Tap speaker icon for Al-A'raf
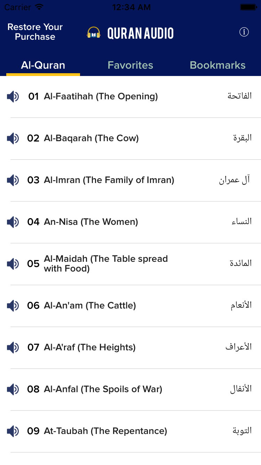The width and height of the screenshot is (261, 465). click(x=13, y=348)
